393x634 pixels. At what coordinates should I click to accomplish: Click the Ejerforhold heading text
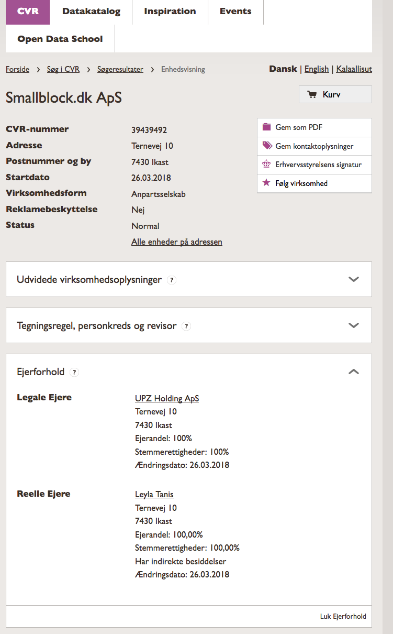pyautogui.click(x=41, y=372)
